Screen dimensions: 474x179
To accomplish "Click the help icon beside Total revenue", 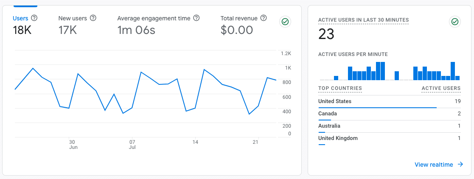I will tap(264, 18).
